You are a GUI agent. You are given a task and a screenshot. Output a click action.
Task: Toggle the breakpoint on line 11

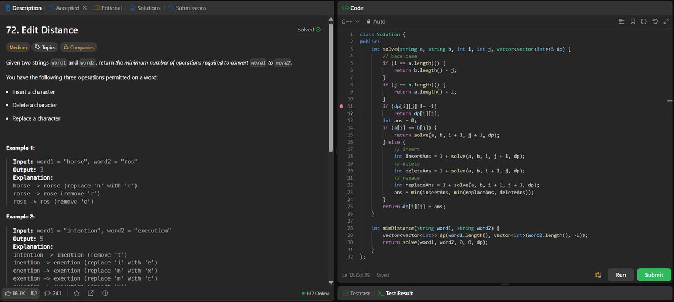click(341, 107)
